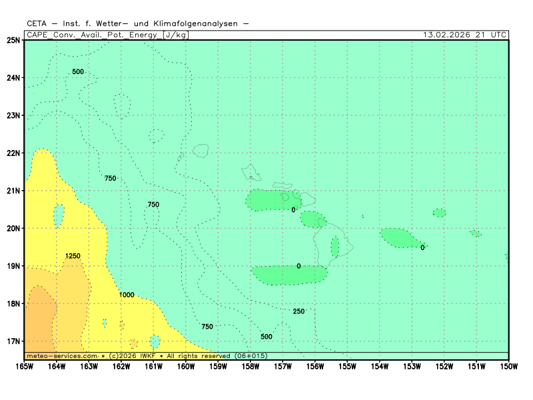This screenshot has width=533, height=400.
Task: Click the 1250 contour label
Action: [x=73, y=256]
